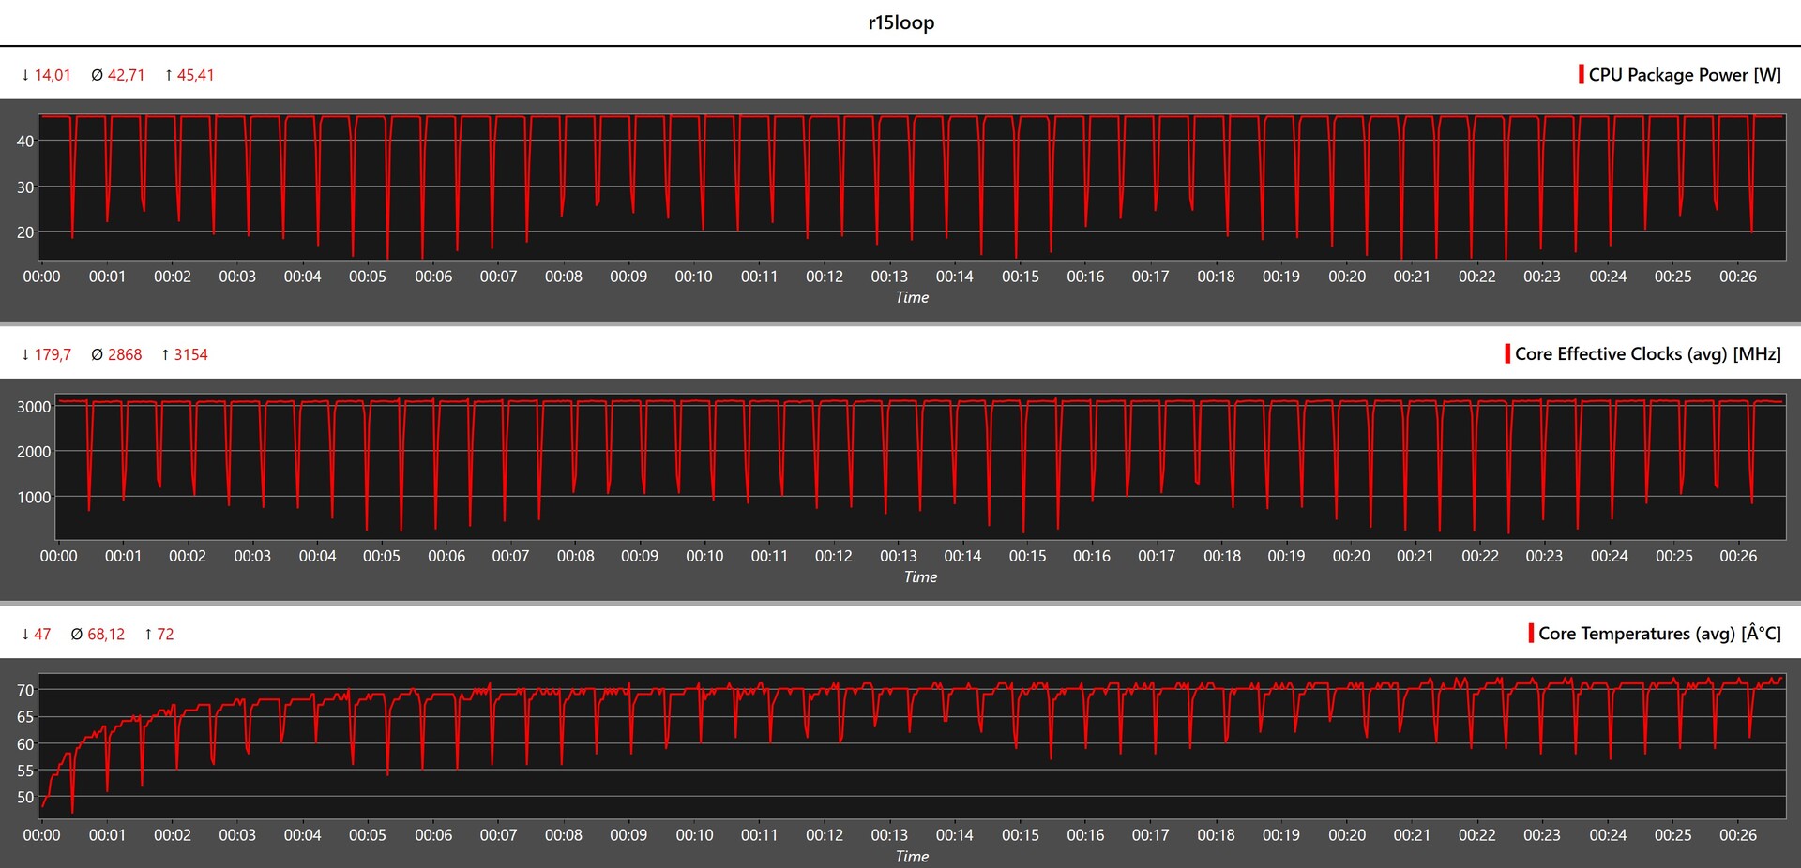Click the 00:05 tick on the clocks chart
Viewport: 1801px width, 868px height.
point(382,556)
